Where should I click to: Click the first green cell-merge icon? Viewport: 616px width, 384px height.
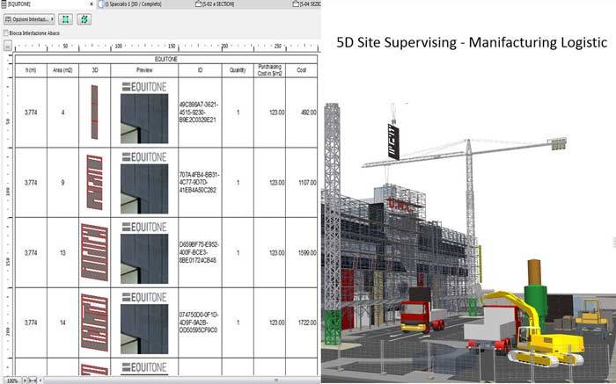tap(66, 19)
